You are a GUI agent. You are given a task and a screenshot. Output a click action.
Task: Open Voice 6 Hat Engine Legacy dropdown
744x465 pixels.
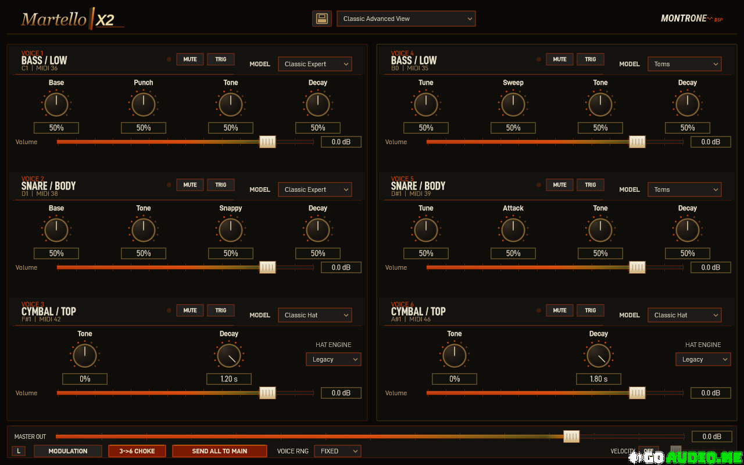coord(703,359)
